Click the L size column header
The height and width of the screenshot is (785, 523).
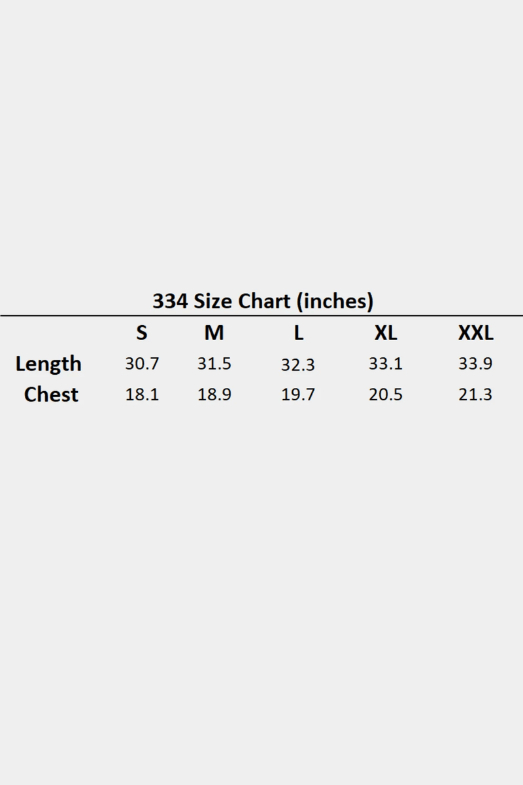(298, 333)
